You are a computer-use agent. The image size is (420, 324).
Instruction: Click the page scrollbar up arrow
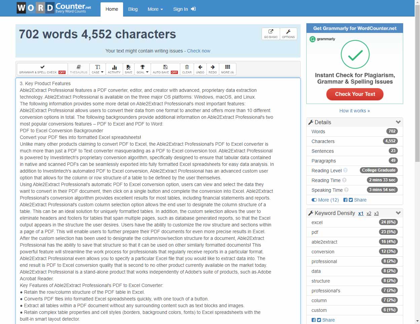[x=417, y=3]
